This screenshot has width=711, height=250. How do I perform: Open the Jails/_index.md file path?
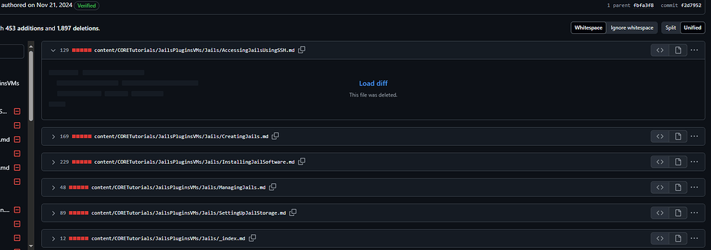coord(168,238)
